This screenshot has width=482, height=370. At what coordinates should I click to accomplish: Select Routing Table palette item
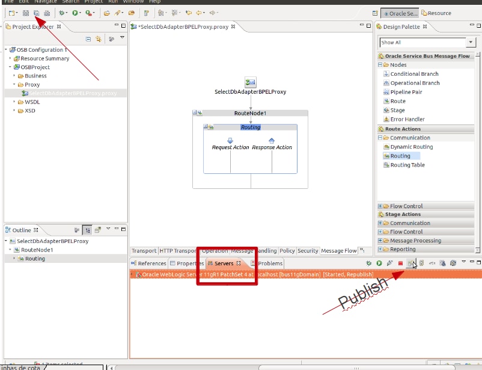point(404,165)
